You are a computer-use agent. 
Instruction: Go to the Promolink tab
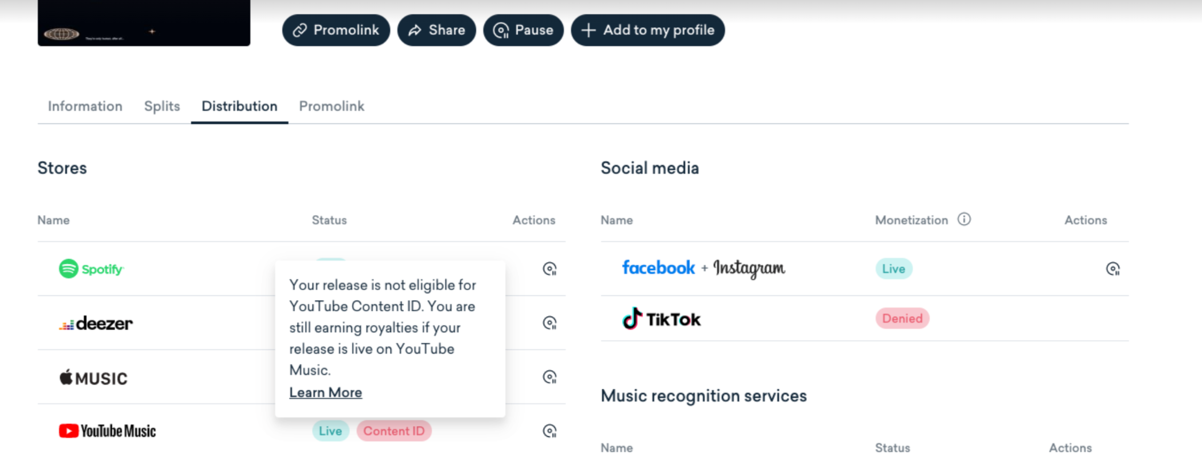pos(331,106)
